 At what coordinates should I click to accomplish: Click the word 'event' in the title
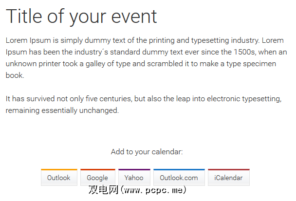point(133,17)
